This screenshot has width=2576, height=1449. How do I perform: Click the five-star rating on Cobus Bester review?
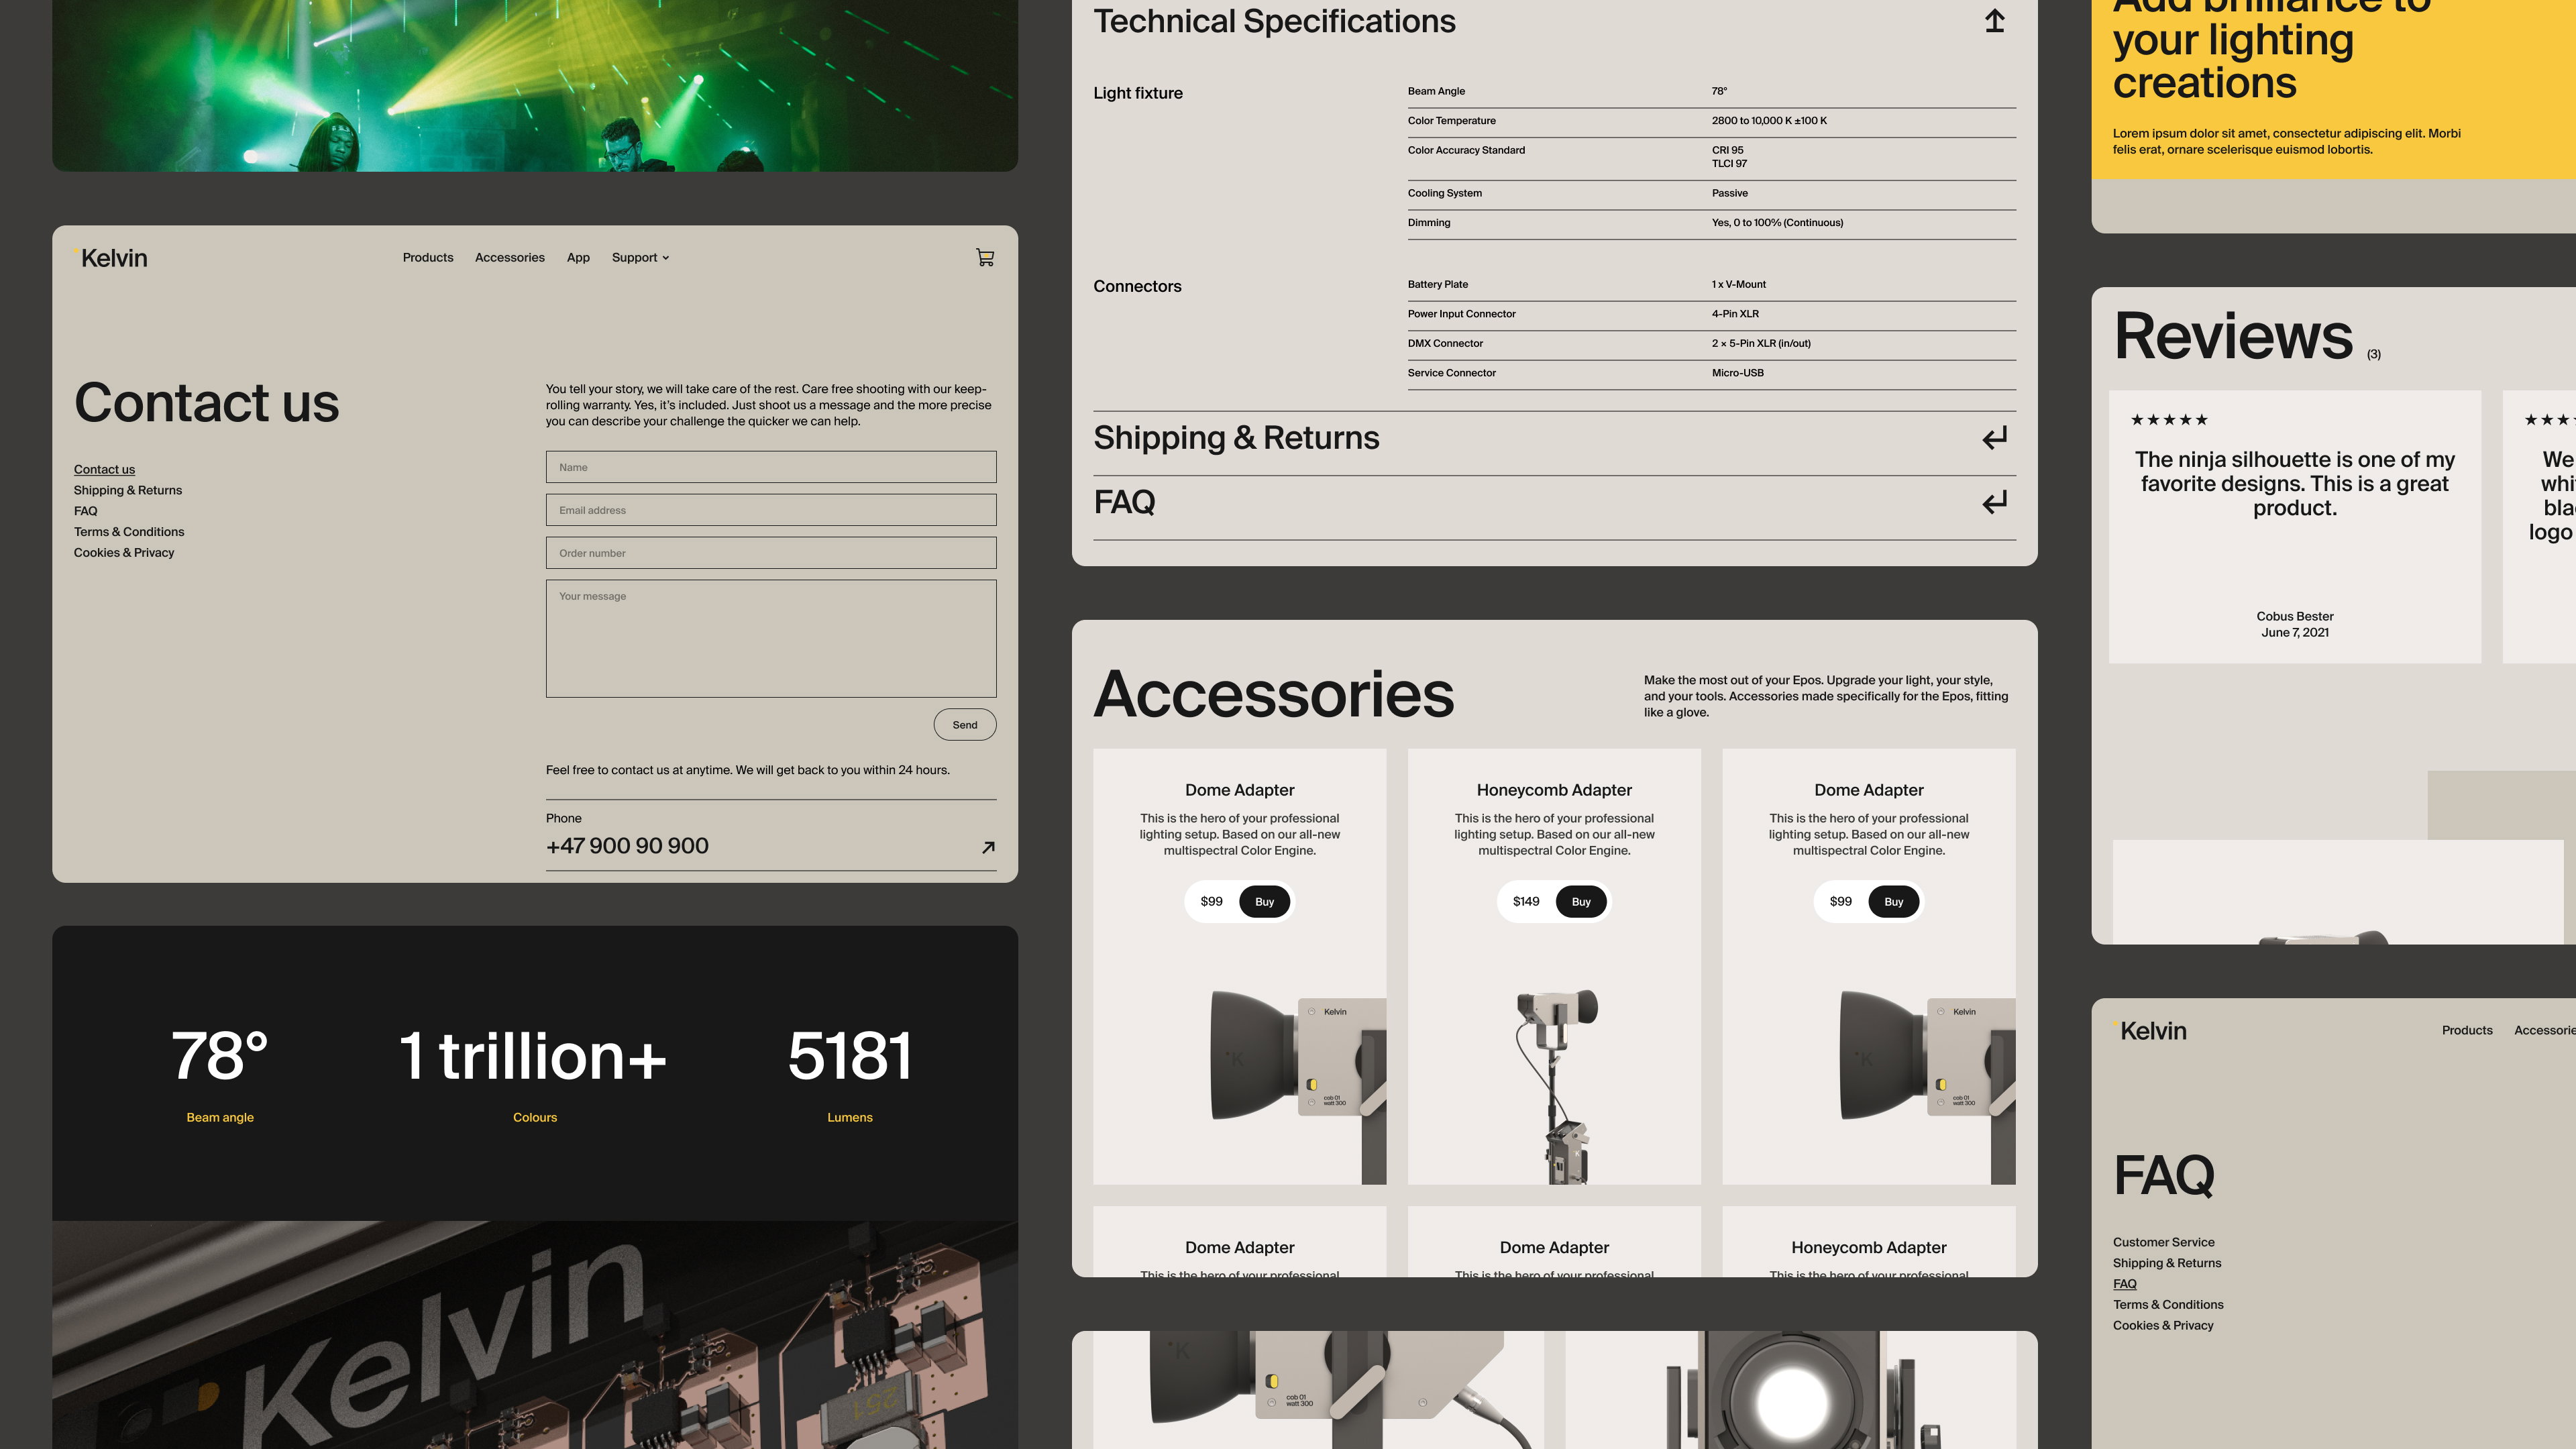pyautogui.click(x=2169, y=420)
